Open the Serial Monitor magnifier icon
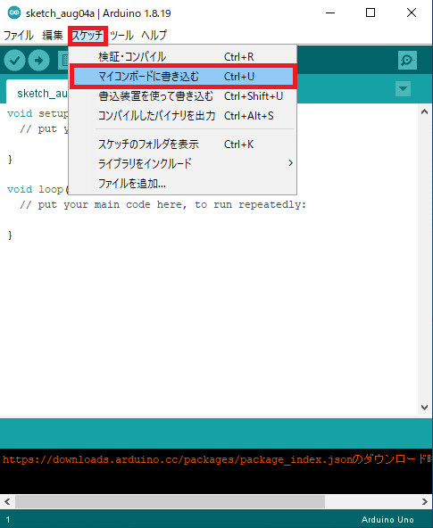This screenshot has width=433, height=528. click(407, 61)
